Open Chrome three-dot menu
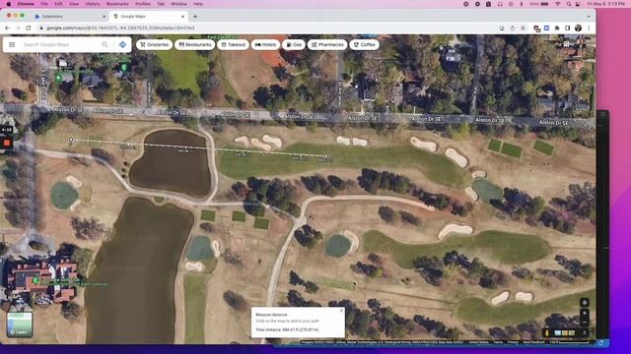The height and width of the screenshot is (354, 631). (x=589, y=29)
